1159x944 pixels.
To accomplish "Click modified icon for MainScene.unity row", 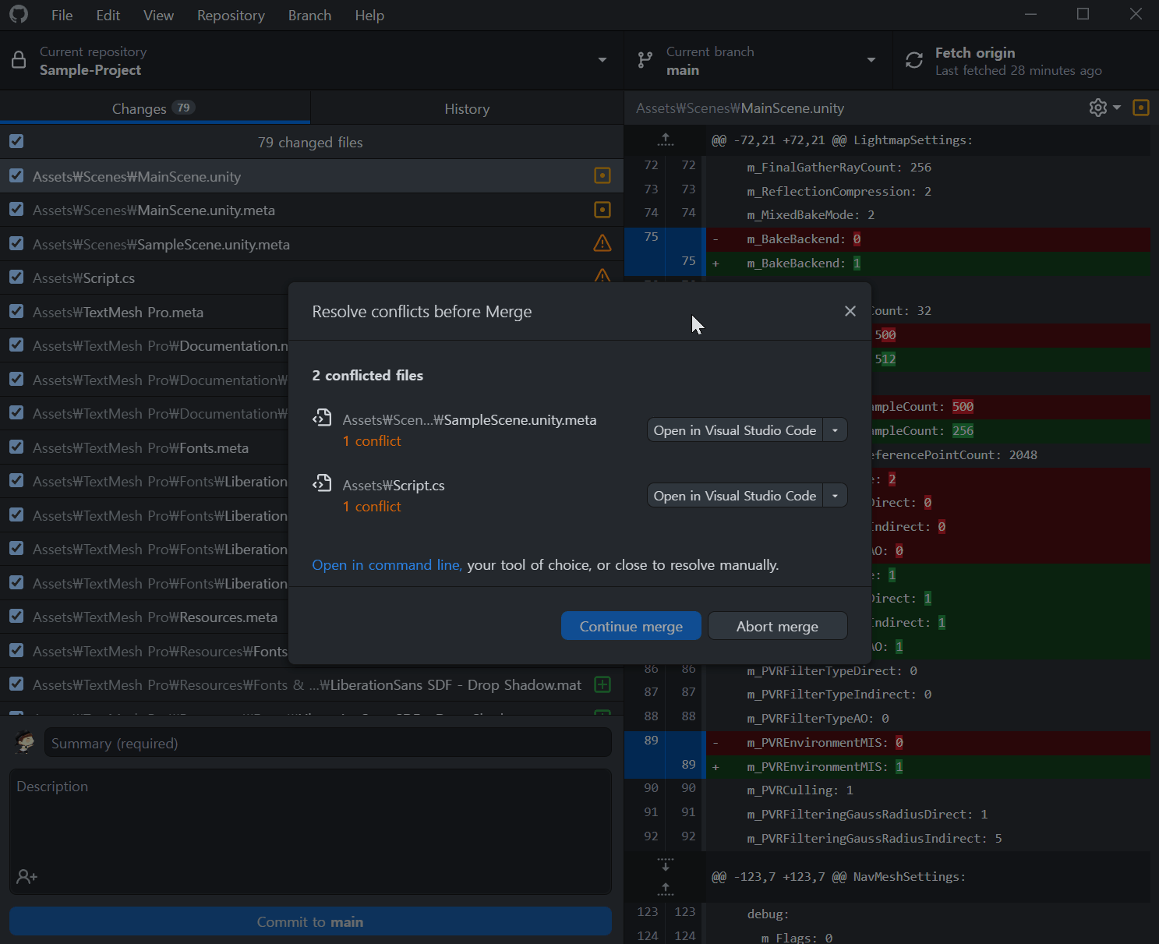I will point(602,176).
